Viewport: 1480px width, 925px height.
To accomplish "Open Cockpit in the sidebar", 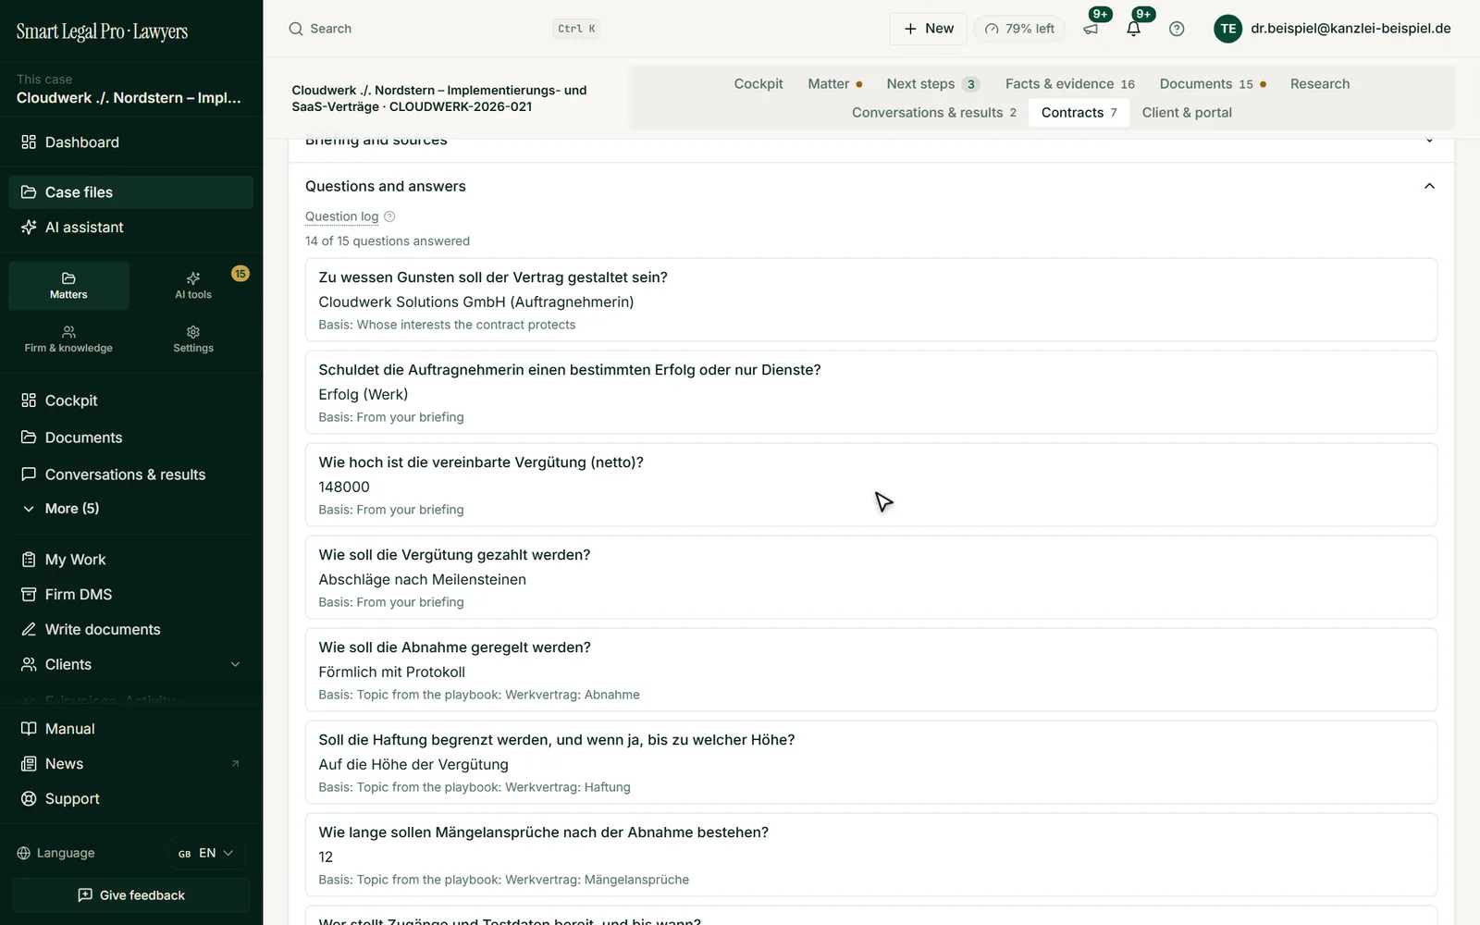I will click(130, 401).
